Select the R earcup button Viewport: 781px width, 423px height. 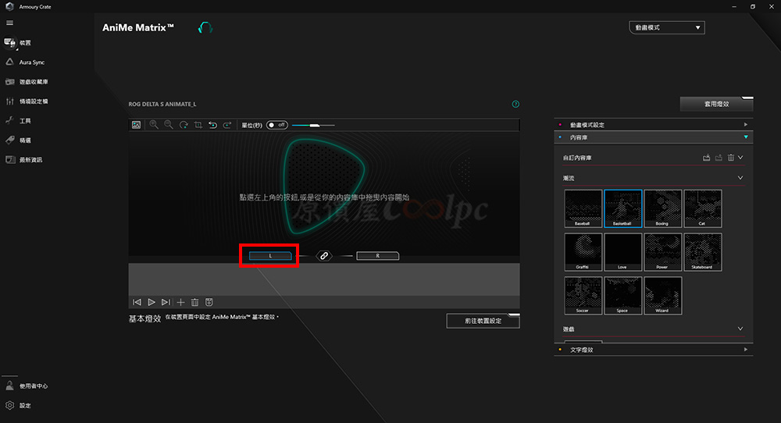point(378,256)
